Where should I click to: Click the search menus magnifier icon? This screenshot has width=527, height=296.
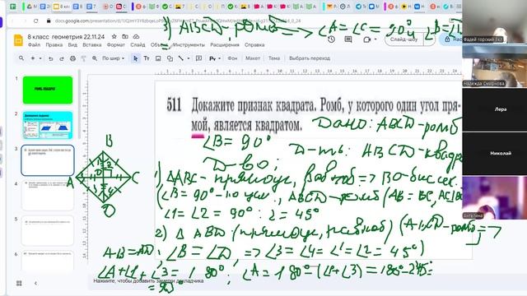[x=21, y=58]
